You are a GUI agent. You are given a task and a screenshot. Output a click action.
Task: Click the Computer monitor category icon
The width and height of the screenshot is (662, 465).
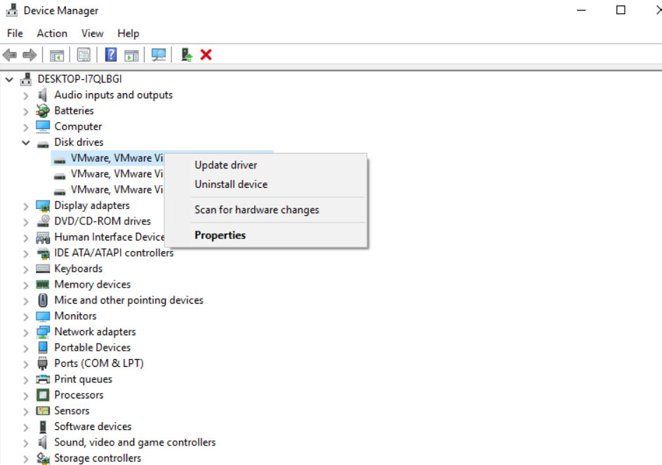click(43, 126)
